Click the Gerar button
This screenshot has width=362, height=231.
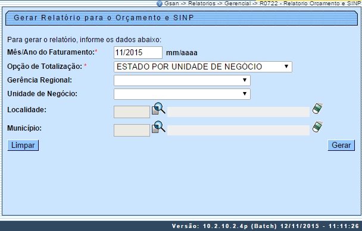click(341, 145)
